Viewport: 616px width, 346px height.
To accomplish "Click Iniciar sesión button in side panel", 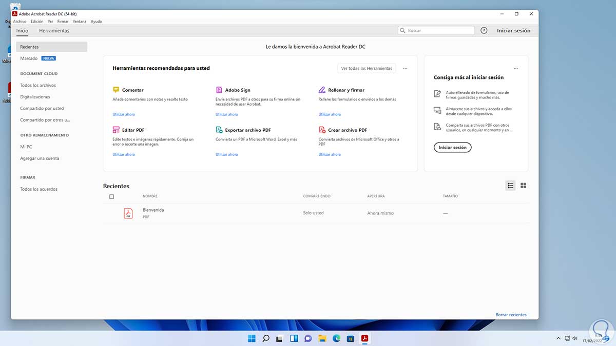I will pyautogui.click(x=452, y=148).
